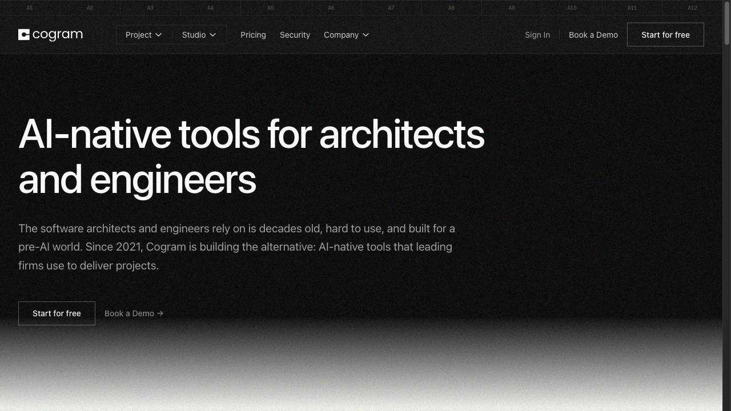Screen dimensions: 731x411
Task: Go to the Pricing page
Action: point(253,35)
